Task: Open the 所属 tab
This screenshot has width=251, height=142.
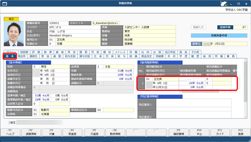Action: click(x=219, y=56)
